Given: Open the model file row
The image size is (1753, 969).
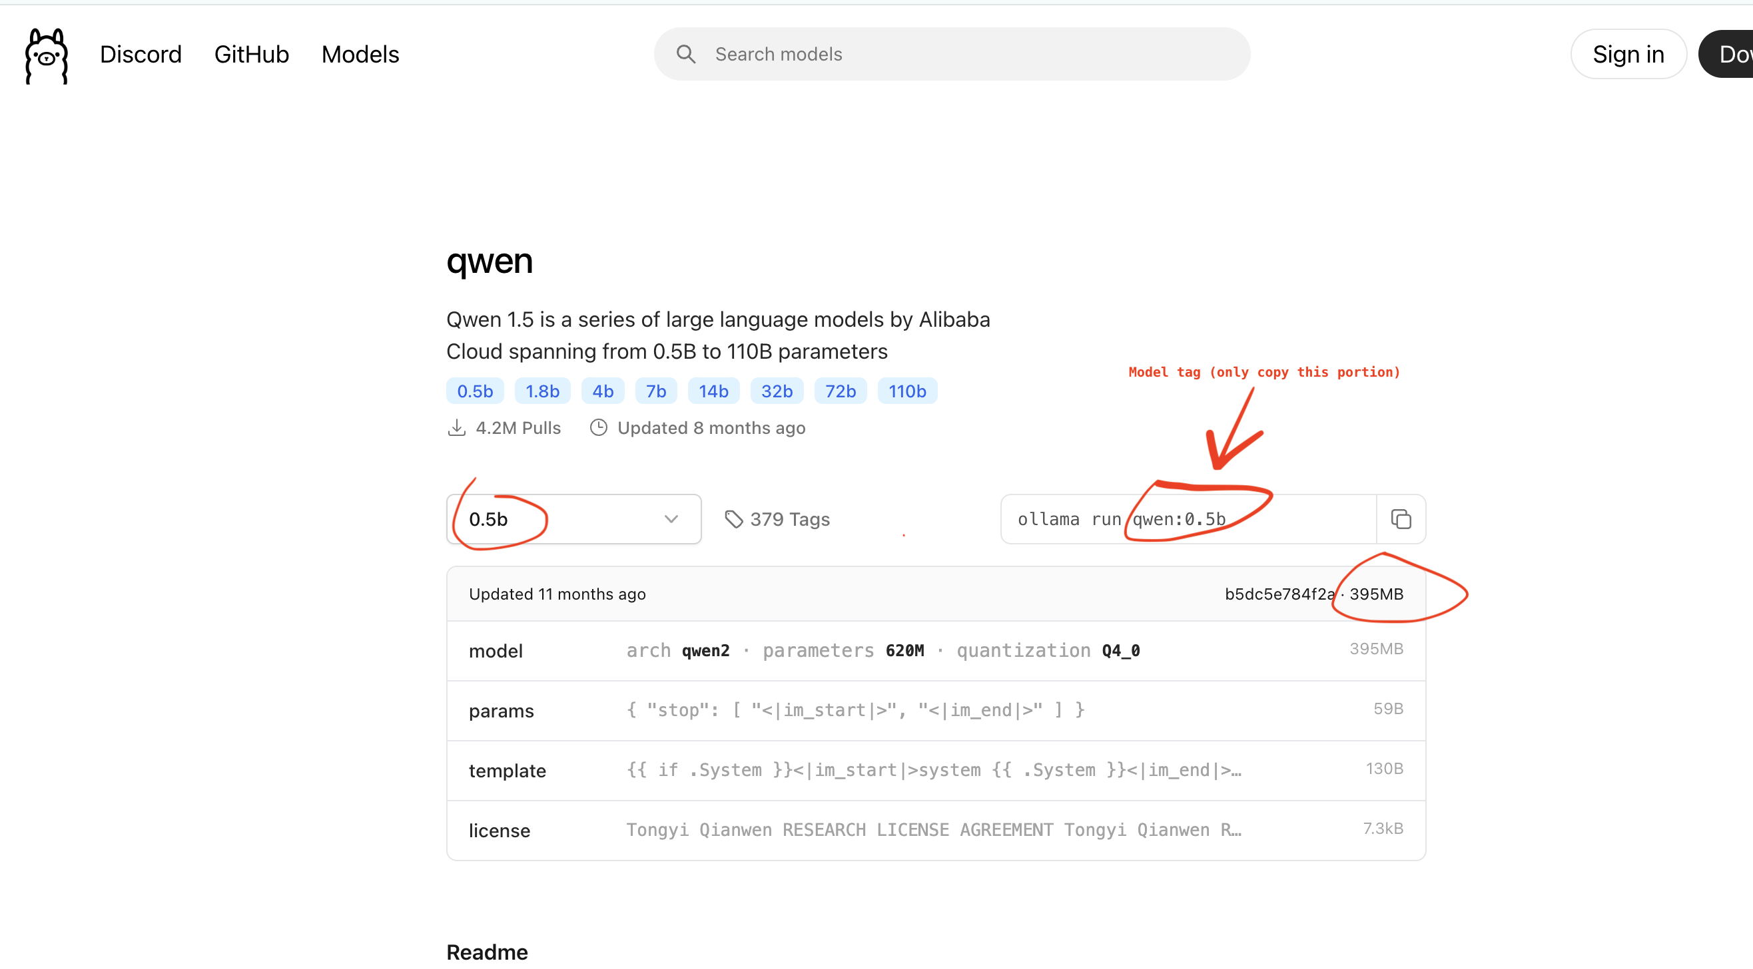Looking at the screenshot, I should tap(936, 651).
